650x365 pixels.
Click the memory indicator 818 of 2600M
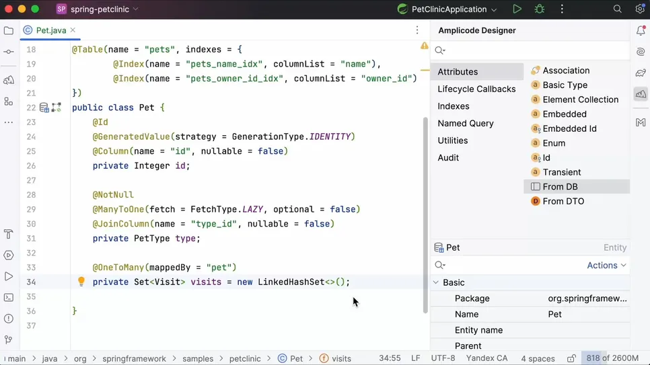pyautogui.click(x=612, y=358)
